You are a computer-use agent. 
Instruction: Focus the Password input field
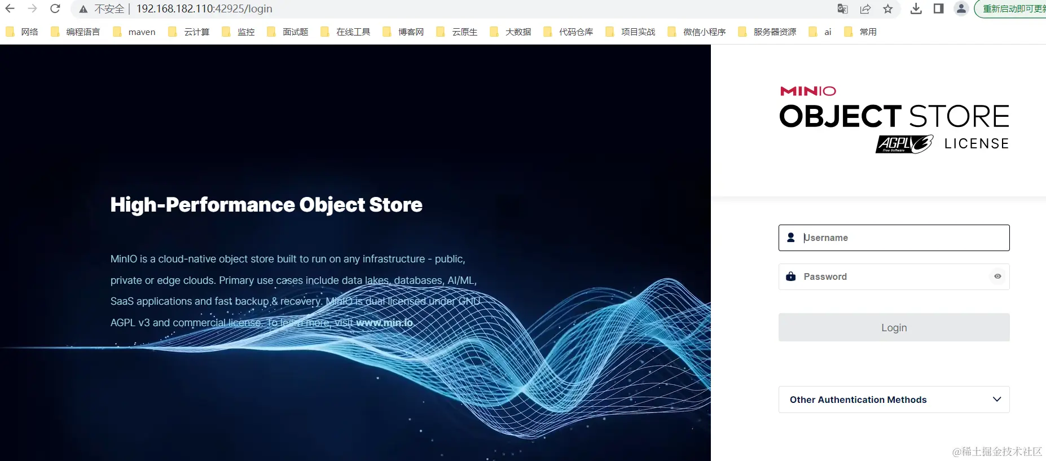point(894,276)
